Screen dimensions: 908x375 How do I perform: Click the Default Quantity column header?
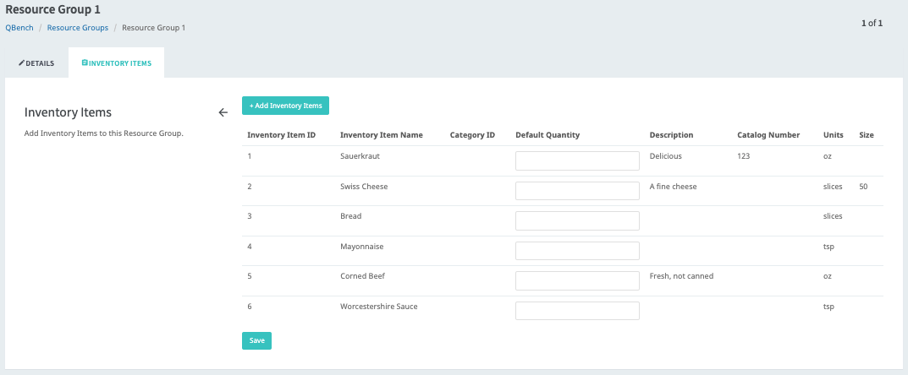(x=547, y=135)
